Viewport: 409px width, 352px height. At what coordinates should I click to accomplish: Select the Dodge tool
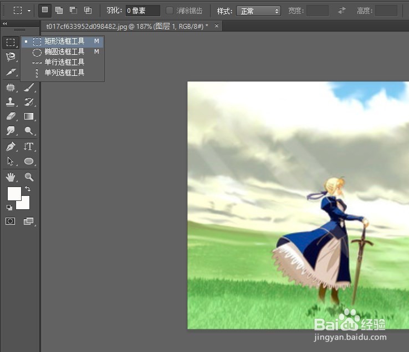click(x=29, y=130)
